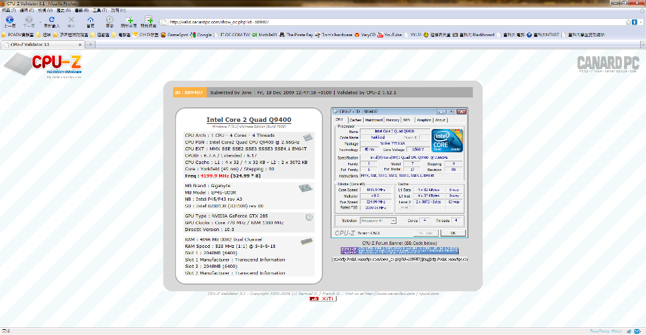Open the list all tabs dropdown
Screen dimensions: 646x335
[642, 45]
